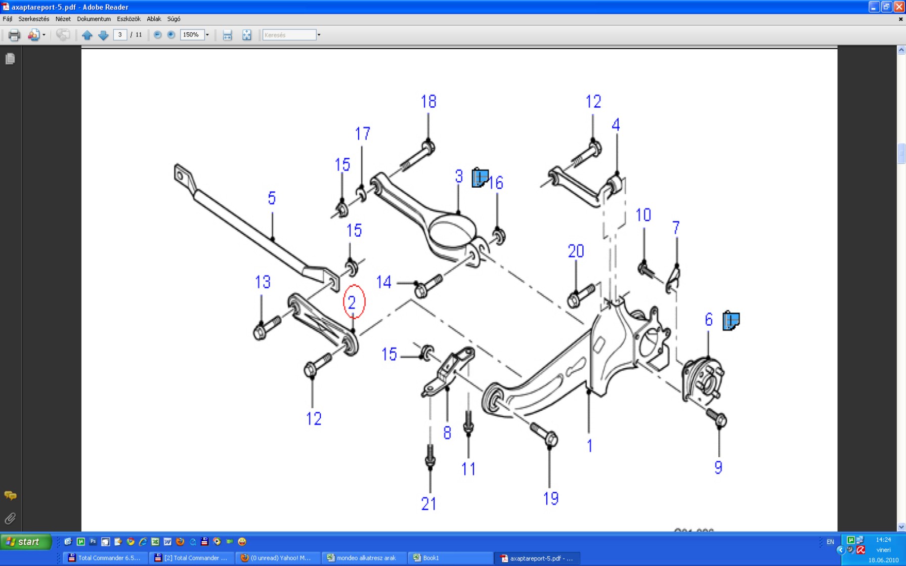Click the zoom out minus button
The width and height of the screenshot is (906, 566).
tap(158, 35)
